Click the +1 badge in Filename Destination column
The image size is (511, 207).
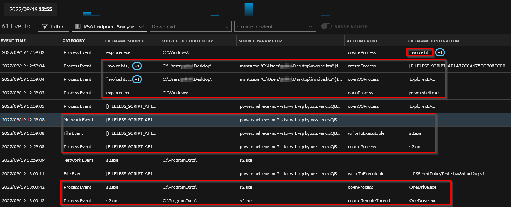[x=441, y=52]
